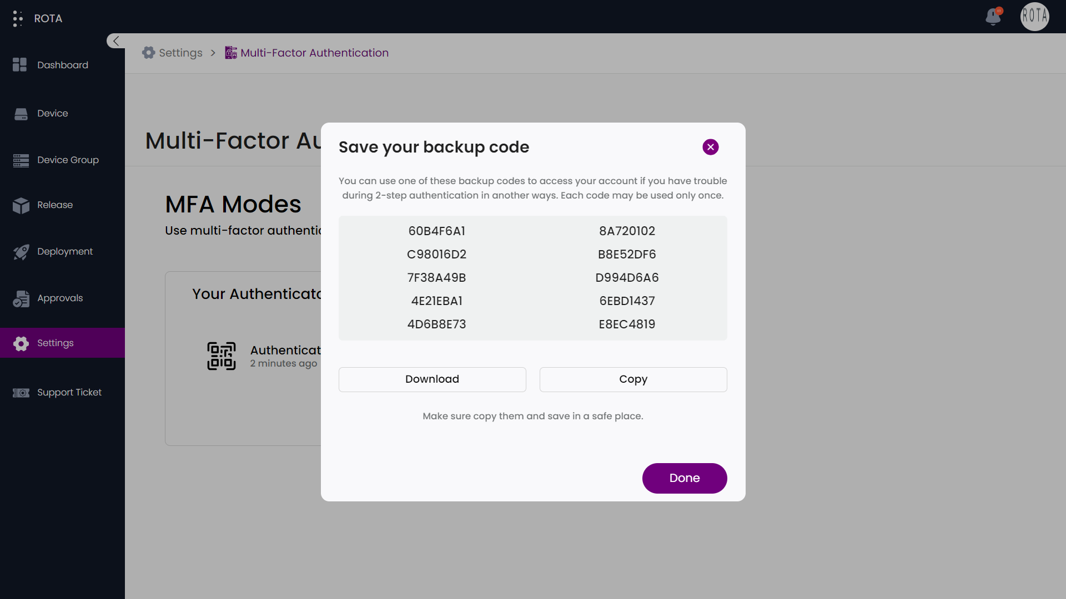The width and height of the screenshot is (1066, 599).
Task: Open the Dashboard from the sidebar
Action: tap(19, 65)
